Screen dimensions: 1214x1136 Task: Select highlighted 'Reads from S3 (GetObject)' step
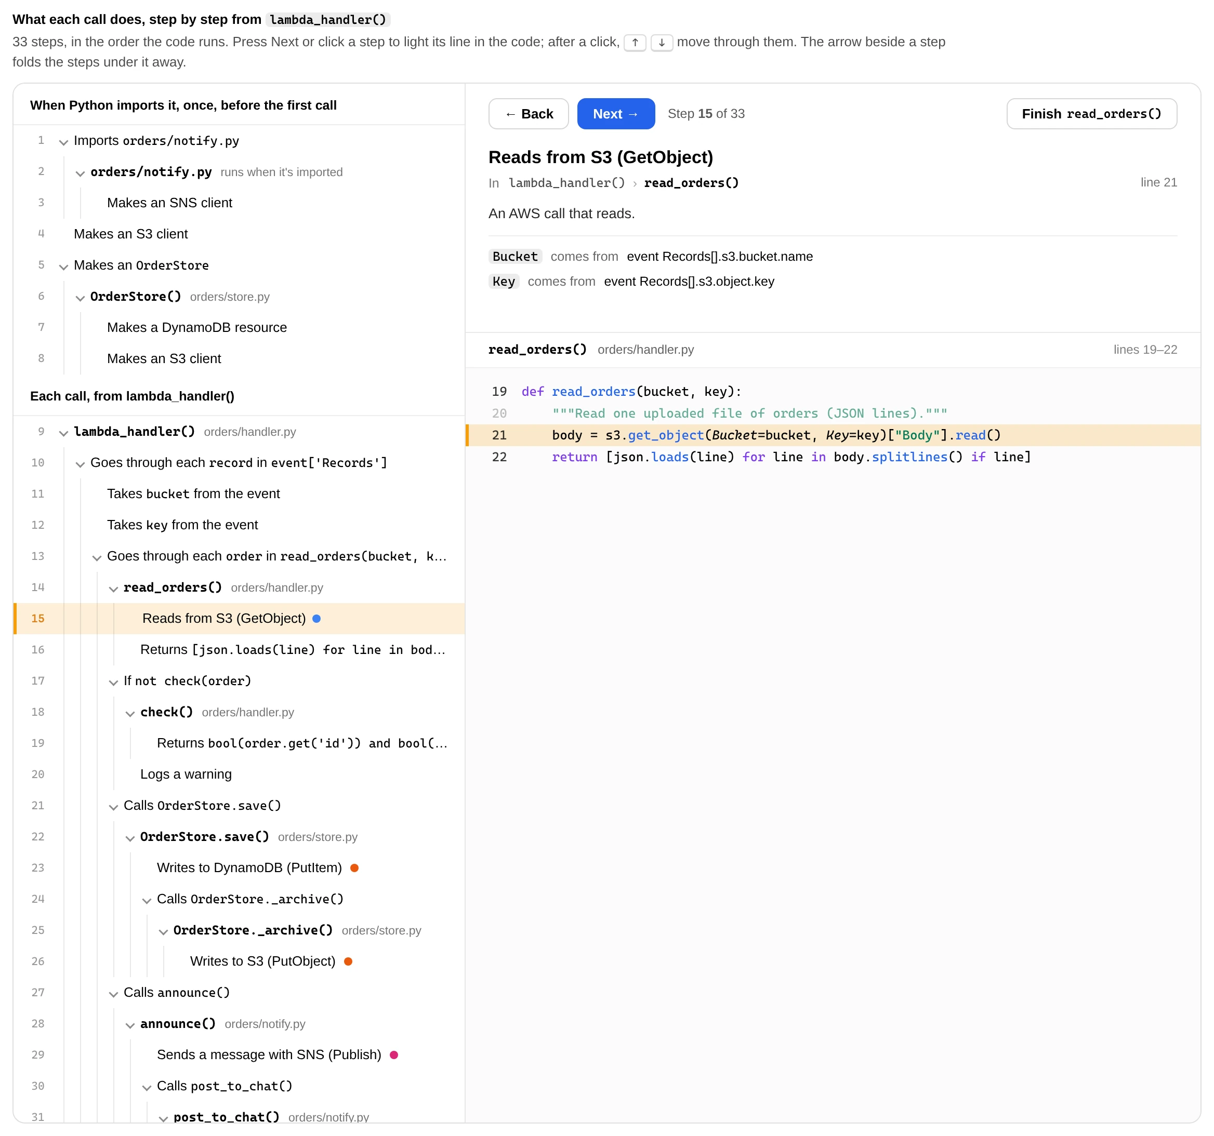click(x=239, y=618)
